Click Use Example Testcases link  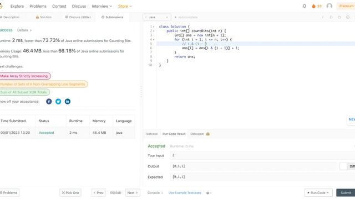click(x=185, y=193)
